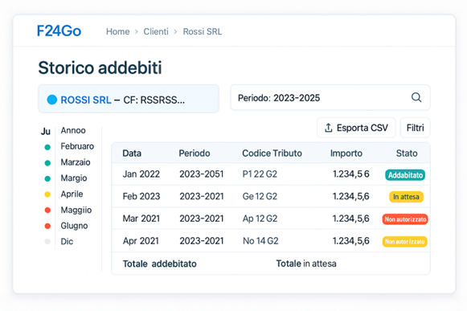
Task: Click the Apr 2021 date cell
Action: (x=141, y=241)
